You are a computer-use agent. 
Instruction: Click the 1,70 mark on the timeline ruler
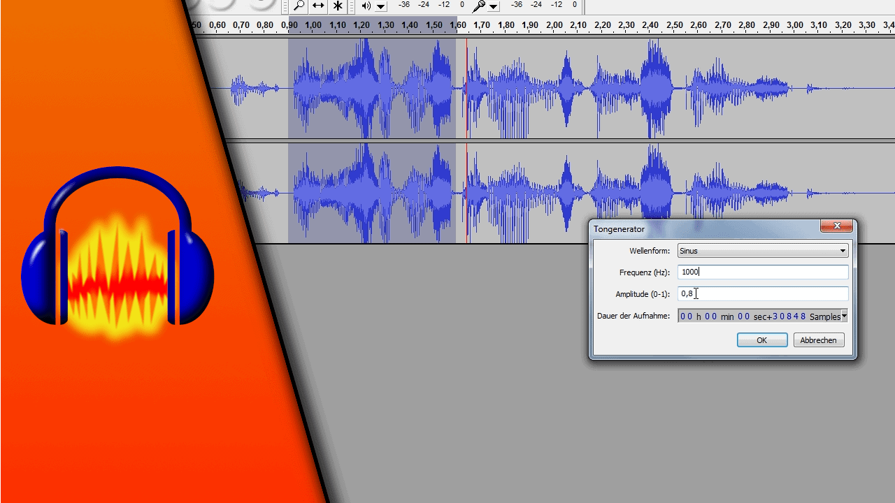pos(482,25)
